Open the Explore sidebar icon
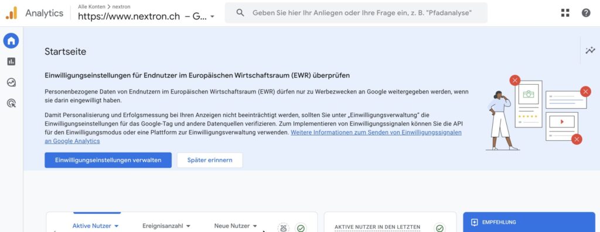Screen dimensions: 600x232 pos(11,82)
